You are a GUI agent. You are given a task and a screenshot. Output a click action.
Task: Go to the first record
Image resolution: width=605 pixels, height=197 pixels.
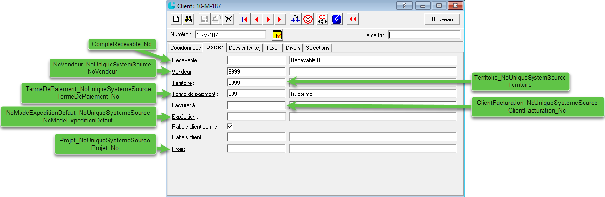click(244, 19)
